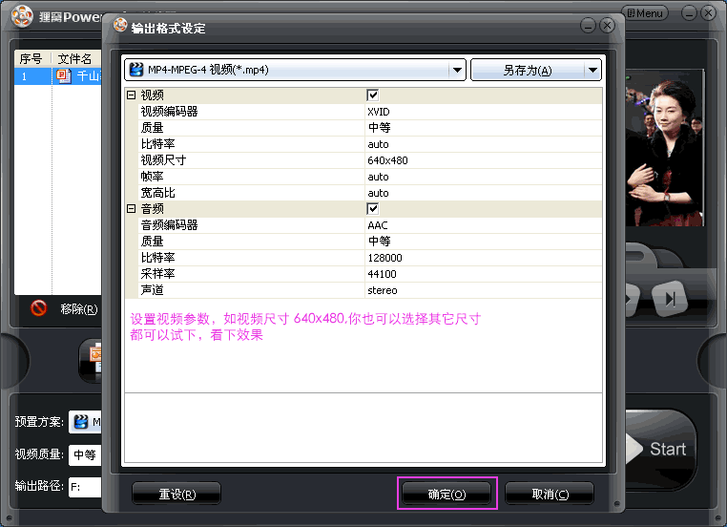Image resolution: width=727 pixels, height=527 pixels.
Task: Click the add-file icon below the list
Action: pos(93,358)
